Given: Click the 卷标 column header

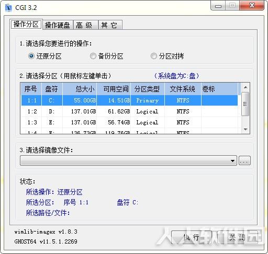Looking at the screenshot, I should click(x=219, y=89).
